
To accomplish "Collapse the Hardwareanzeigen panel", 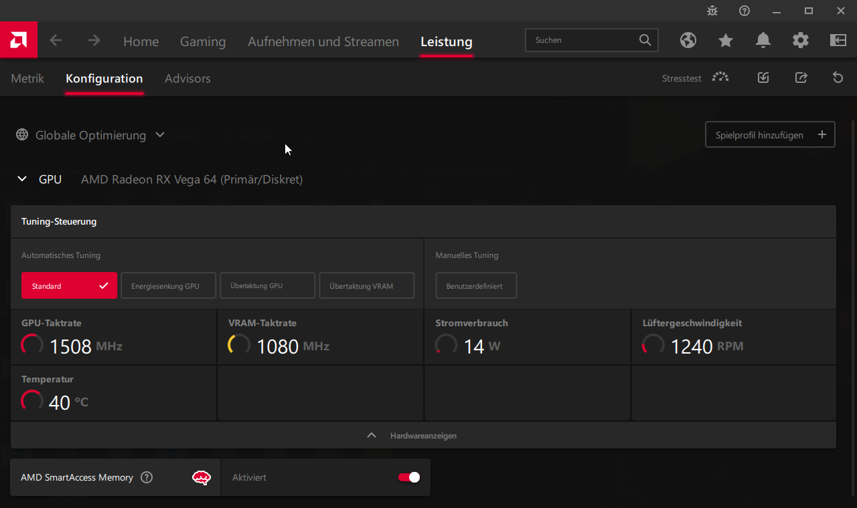I will click(423, 435).
